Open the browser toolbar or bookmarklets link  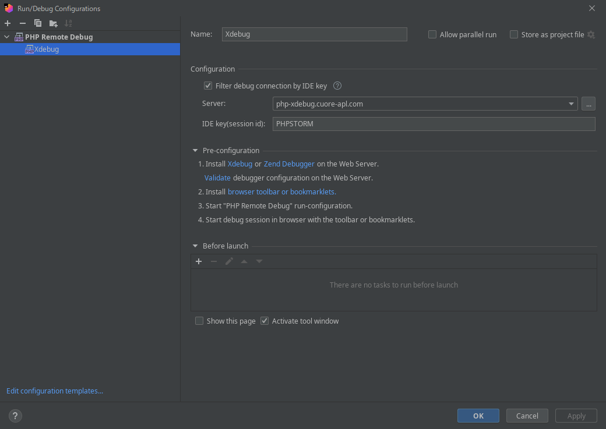281,192
